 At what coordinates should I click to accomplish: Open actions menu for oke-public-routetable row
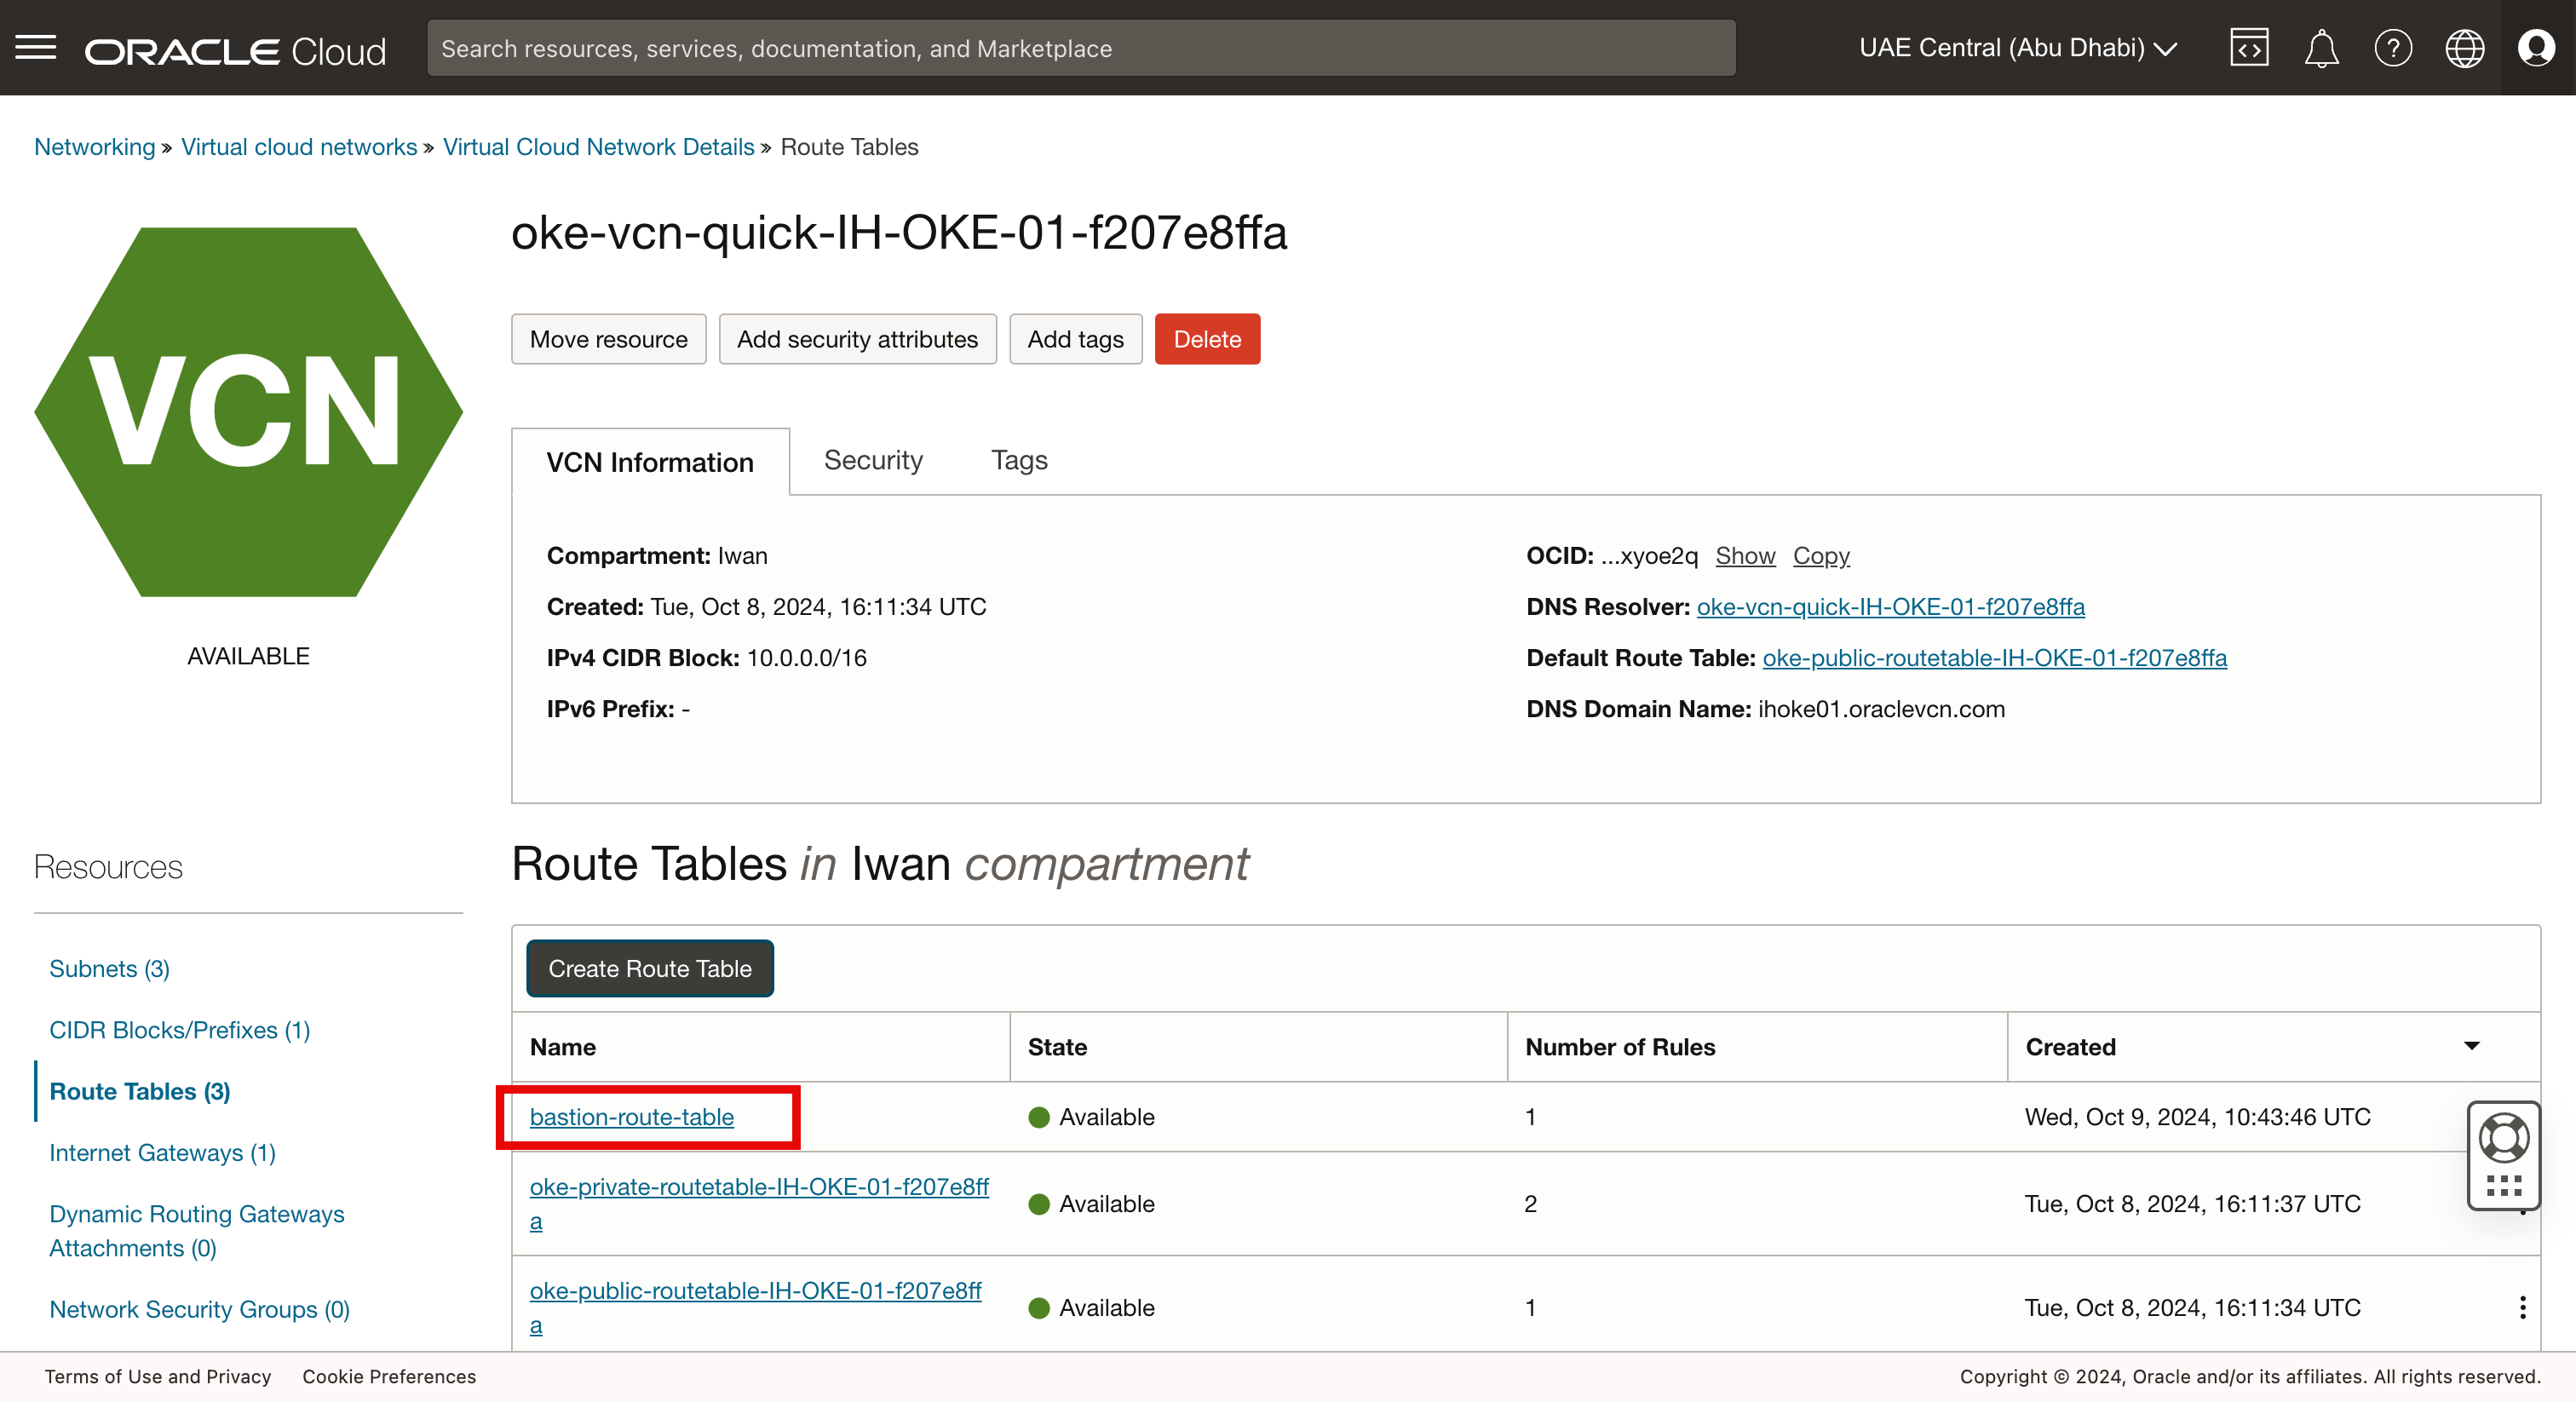[x=2522, y=1308]
